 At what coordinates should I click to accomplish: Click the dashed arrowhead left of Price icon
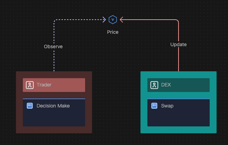click(104, 20)
